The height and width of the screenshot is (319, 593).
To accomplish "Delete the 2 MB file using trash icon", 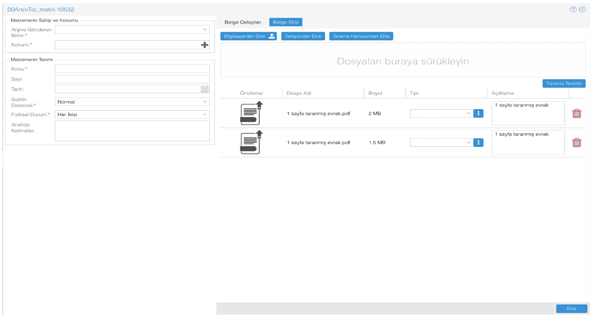I will 576,113.
